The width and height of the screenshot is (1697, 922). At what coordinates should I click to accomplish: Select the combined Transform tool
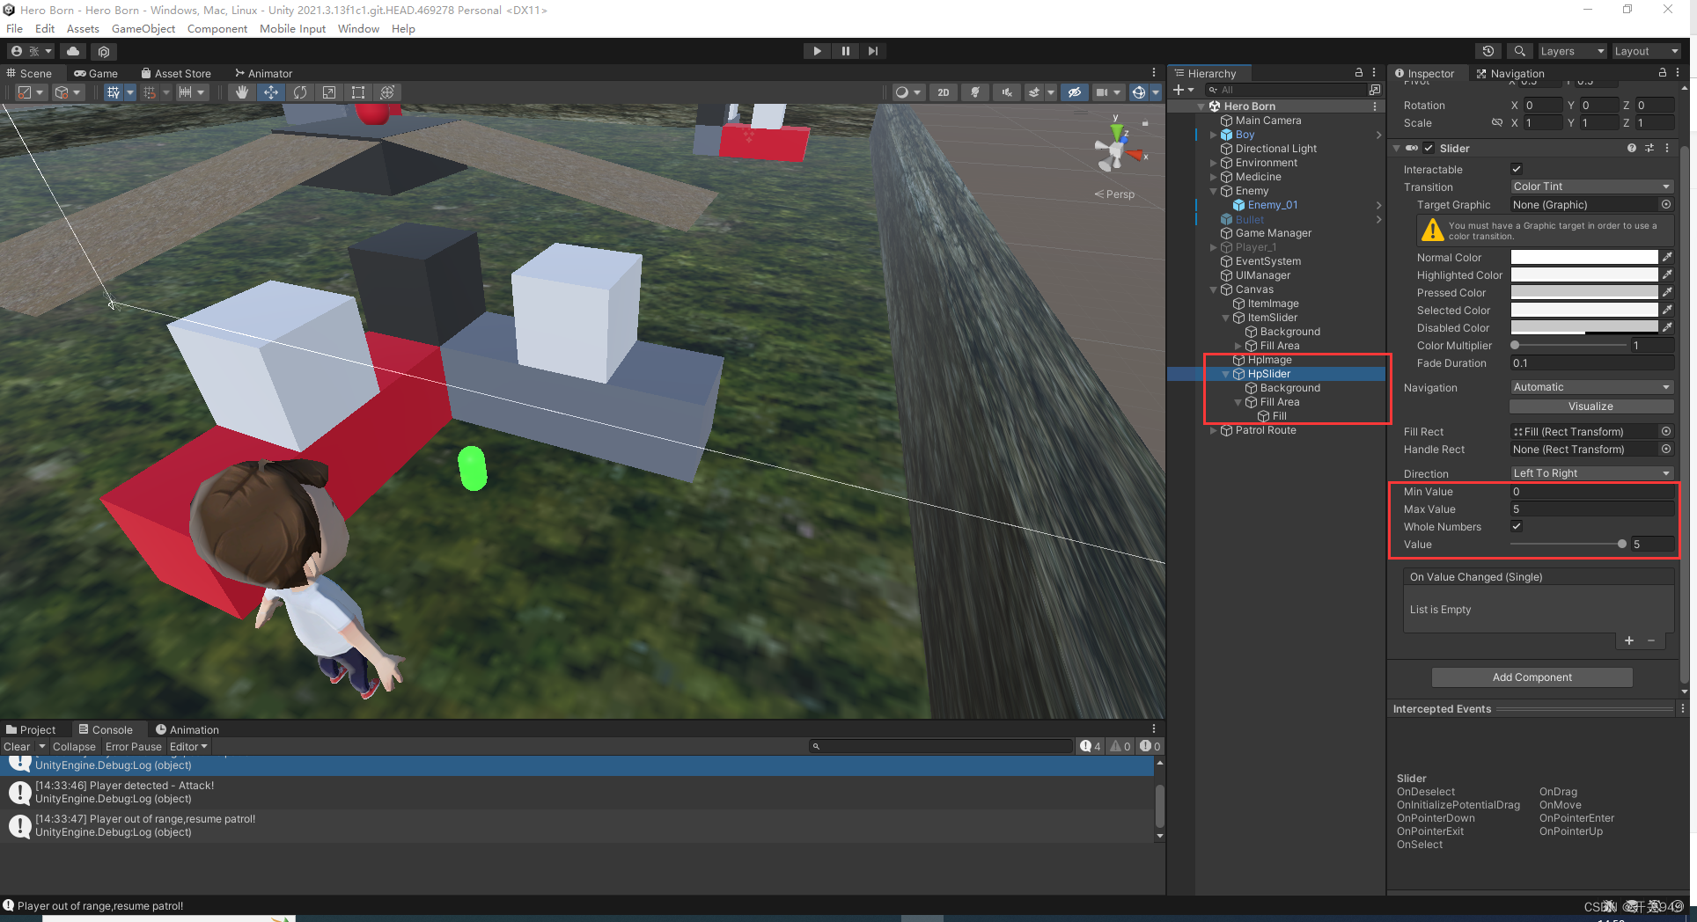pos(387,92)
